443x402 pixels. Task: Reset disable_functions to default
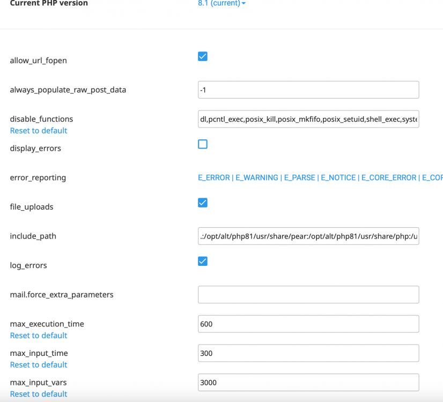click(x=38, y=130)
